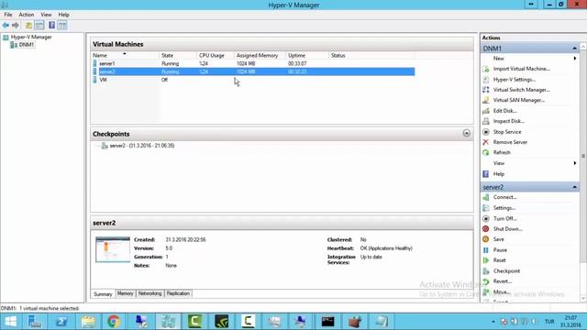Sort virtual machines by Name column
This screenshot has height=330, width=587.
coord(125,55)
